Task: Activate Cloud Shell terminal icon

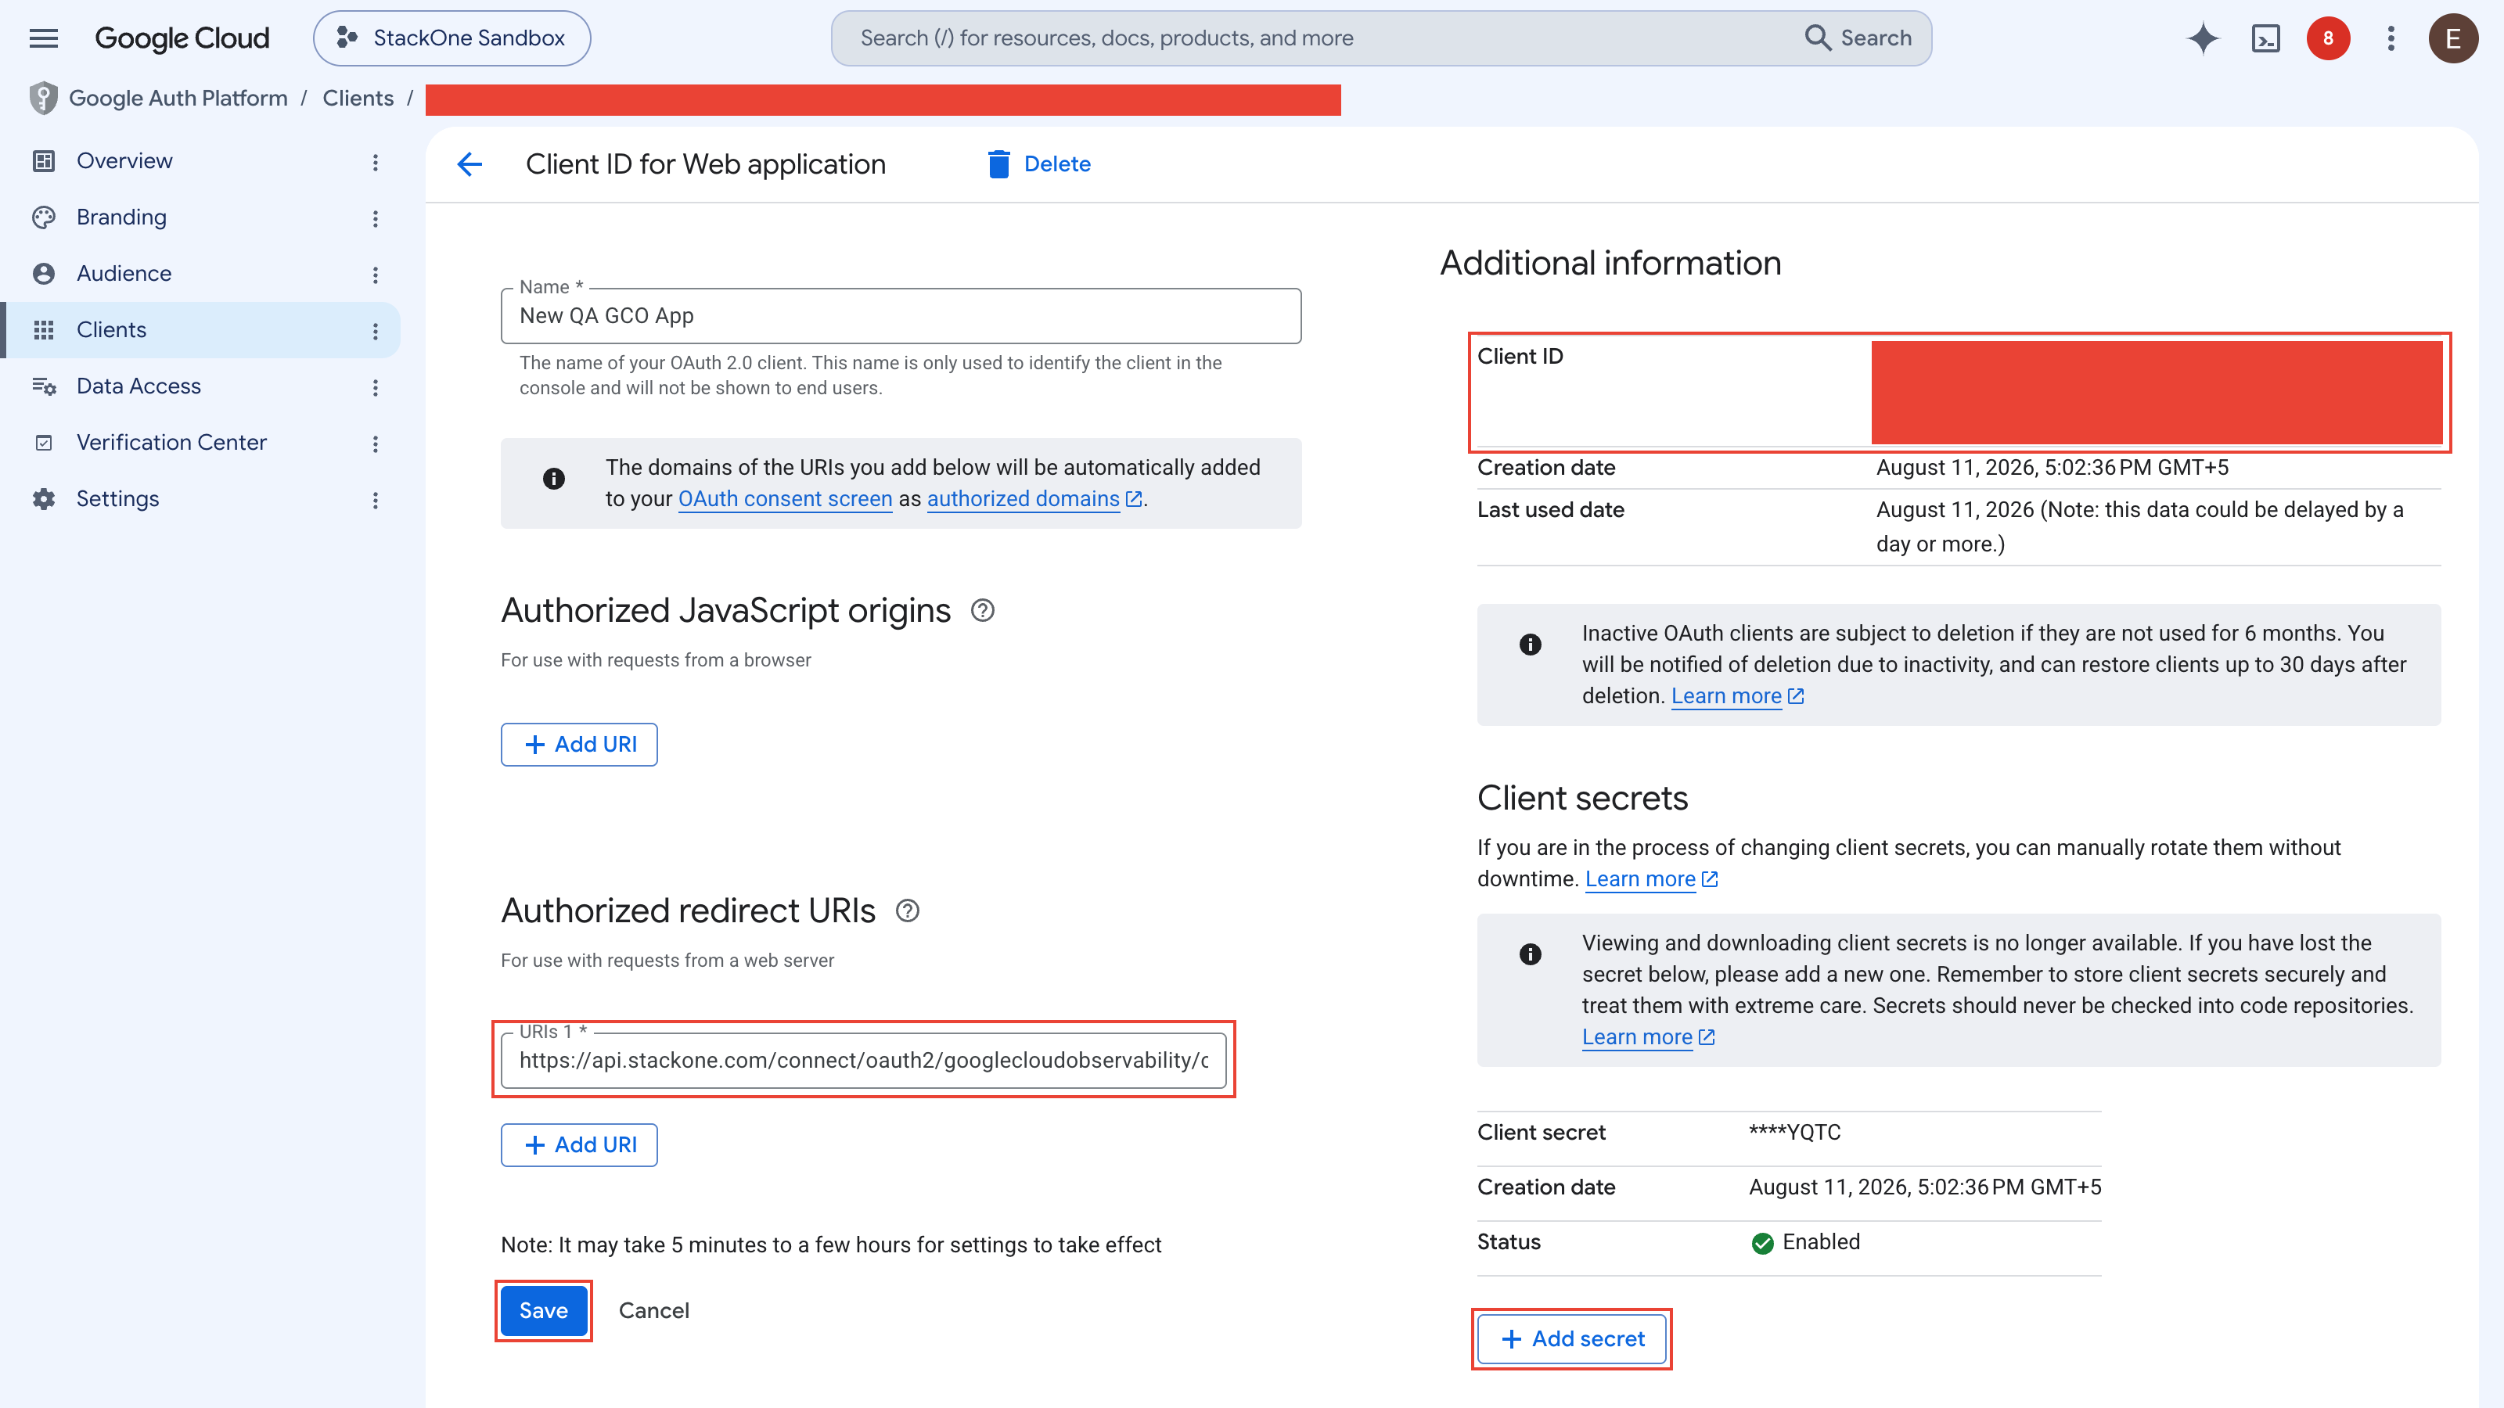Action: pyautogui.click(x=2266, y=38)
